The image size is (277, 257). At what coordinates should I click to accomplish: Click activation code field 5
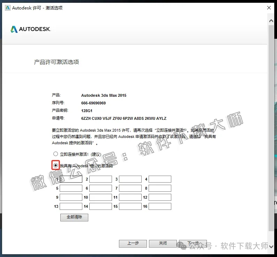click(71, 188)
